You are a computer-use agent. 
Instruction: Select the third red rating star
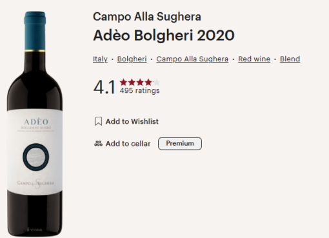(140, 82)
